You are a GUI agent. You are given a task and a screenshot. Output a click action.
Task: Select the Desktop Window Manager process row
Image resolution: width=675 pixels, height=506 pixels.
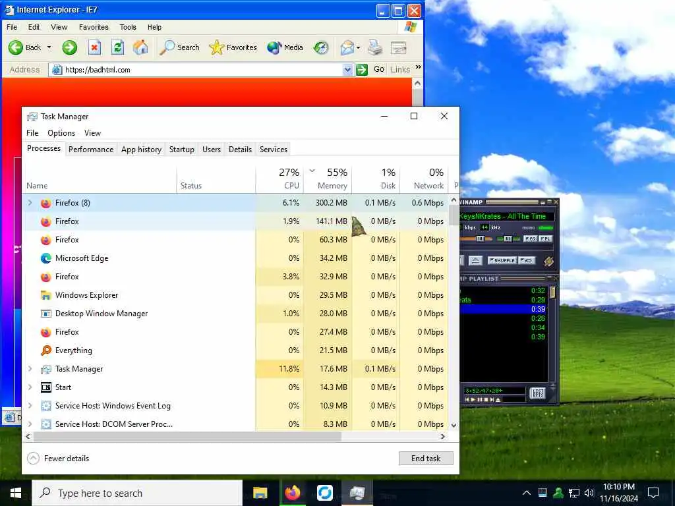[235, 313]
